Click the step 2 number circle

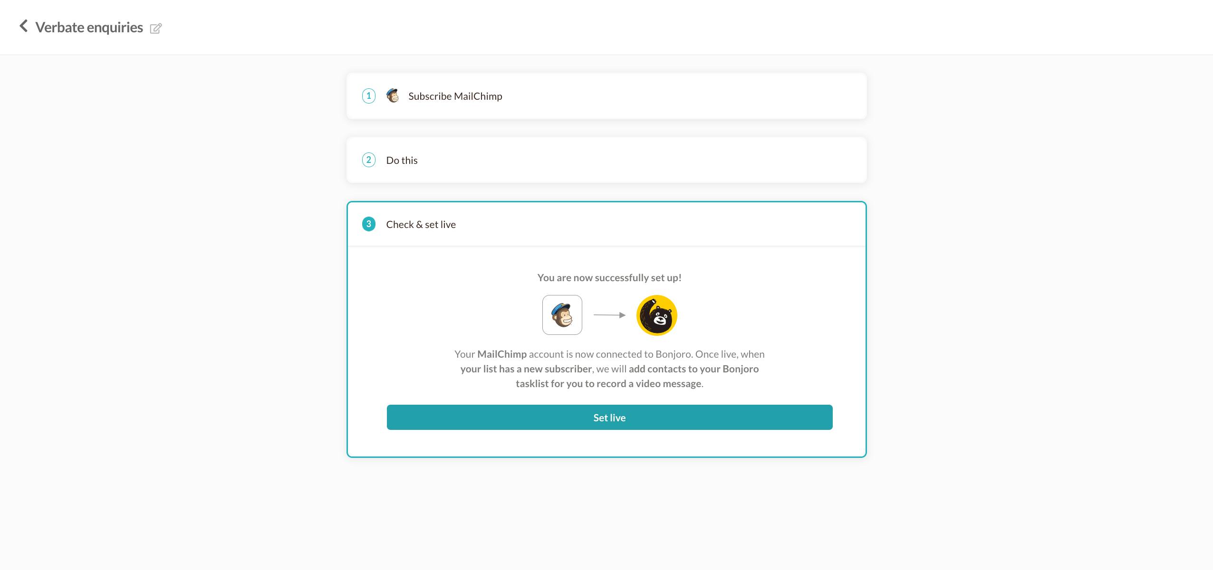[369, 160]
